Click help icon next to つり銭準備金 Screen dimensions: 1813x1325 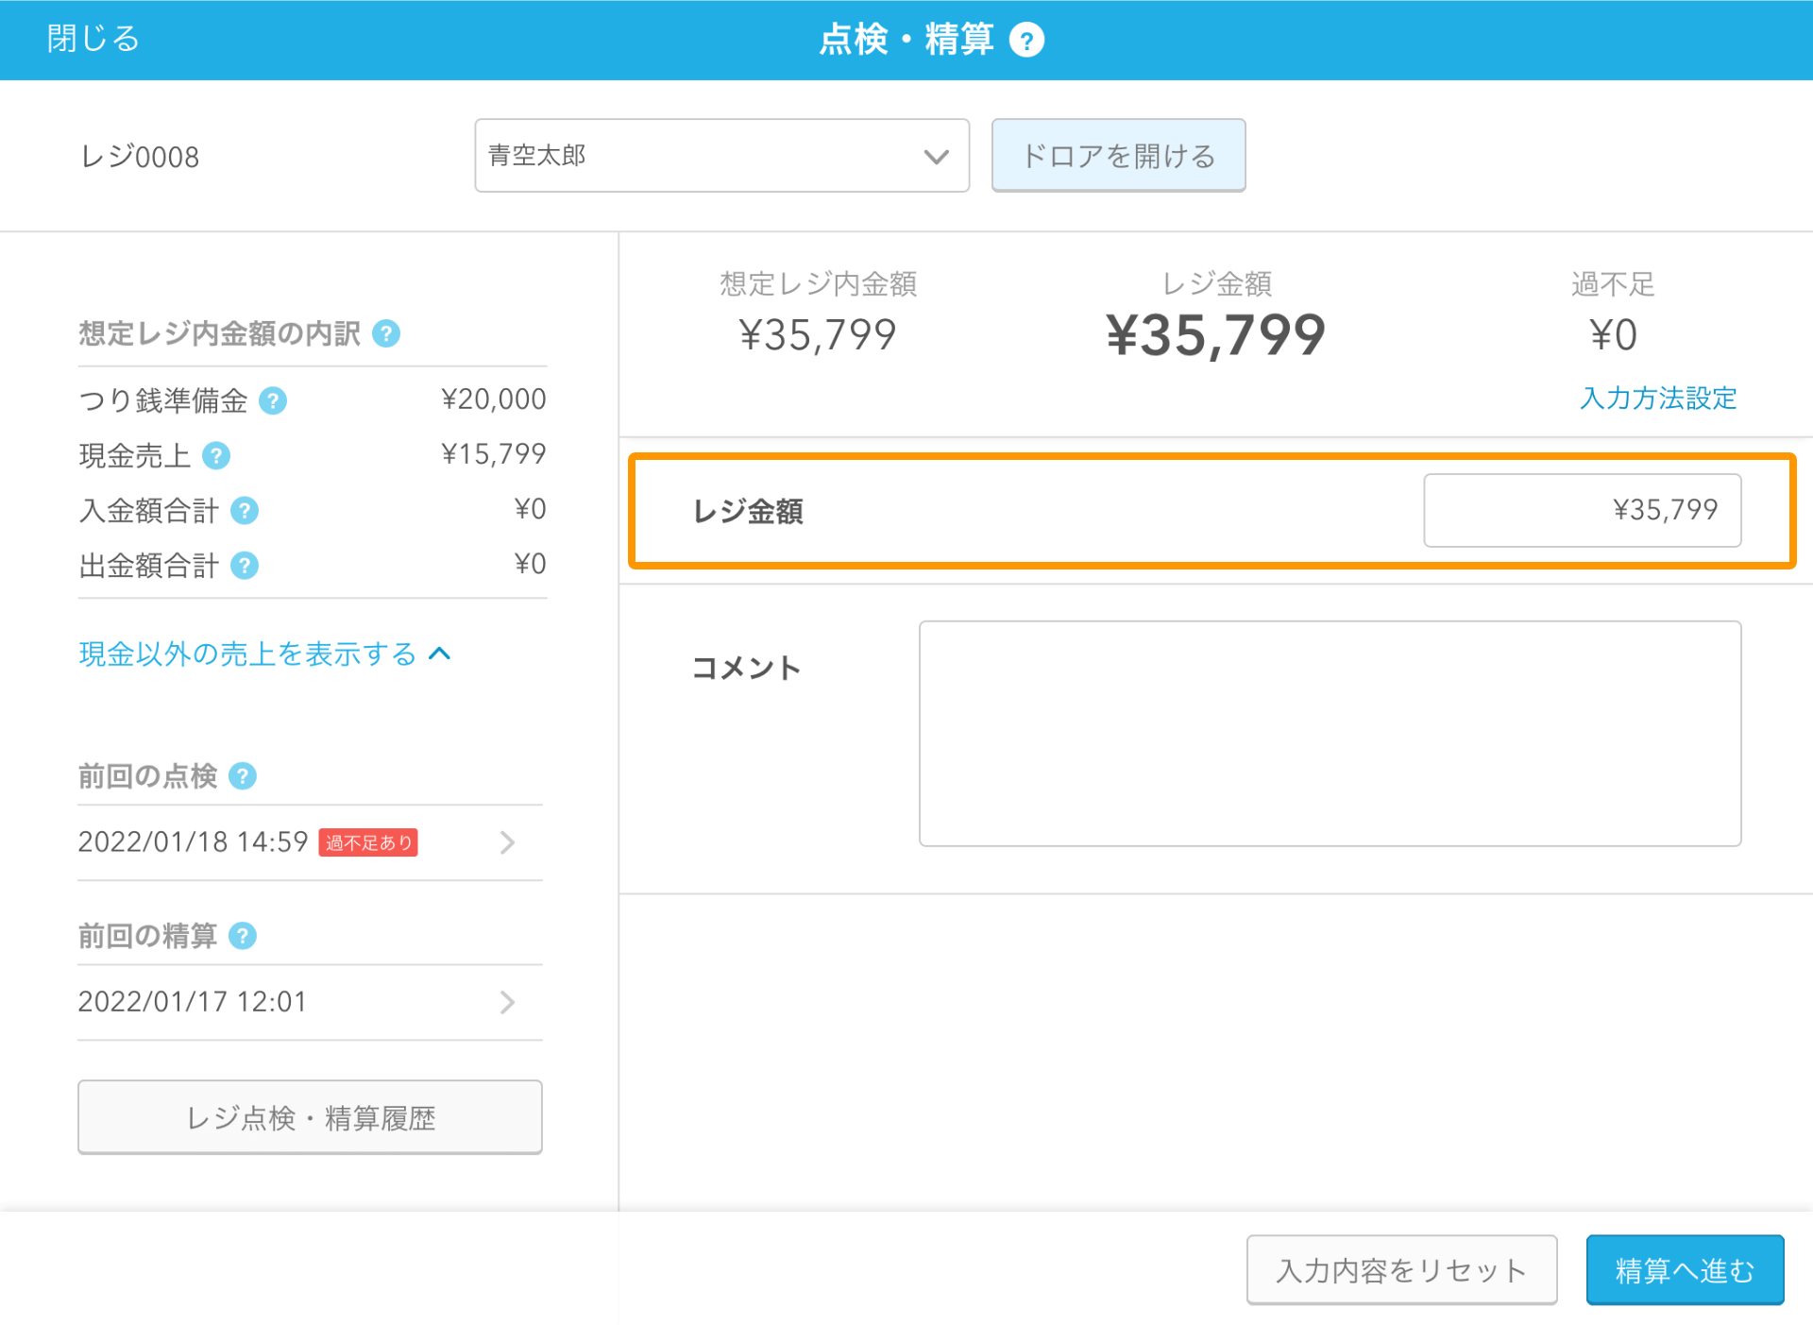pos(273,400)
